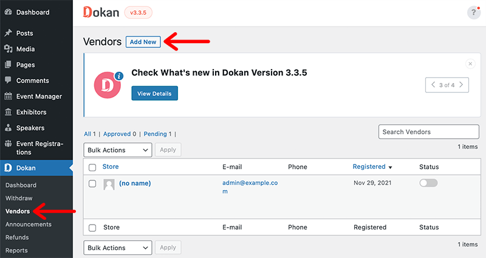Go to next notice with right chevron
Viewport: 486px width, 258px height.
tap(461, 84)
